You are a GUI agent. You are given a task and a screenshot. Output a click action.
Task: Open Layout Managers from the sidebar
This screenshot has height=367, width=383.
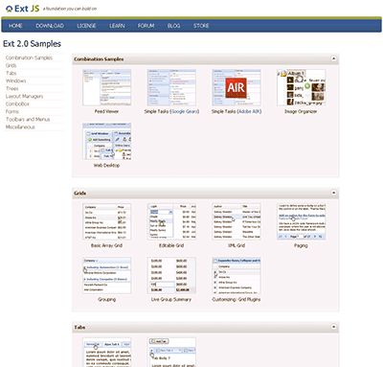click(24, 96)
